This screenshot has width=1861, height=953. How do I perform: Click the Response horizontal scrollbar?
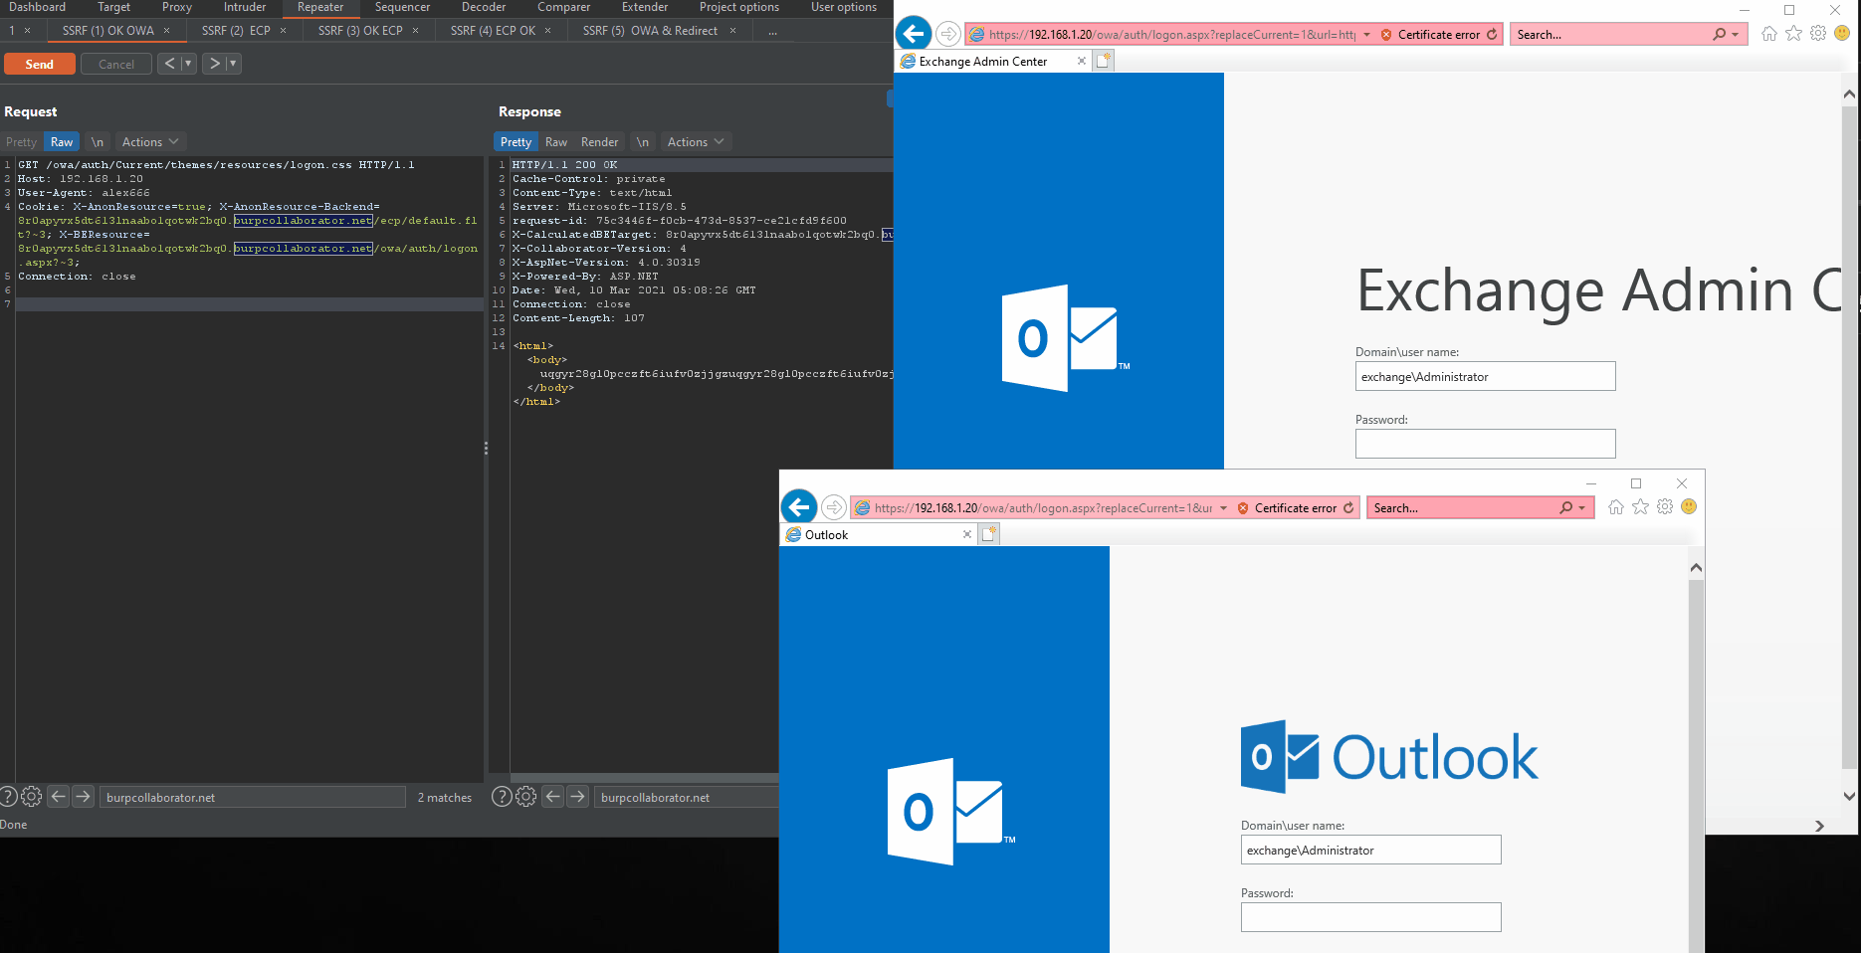[x=644, y=778]
